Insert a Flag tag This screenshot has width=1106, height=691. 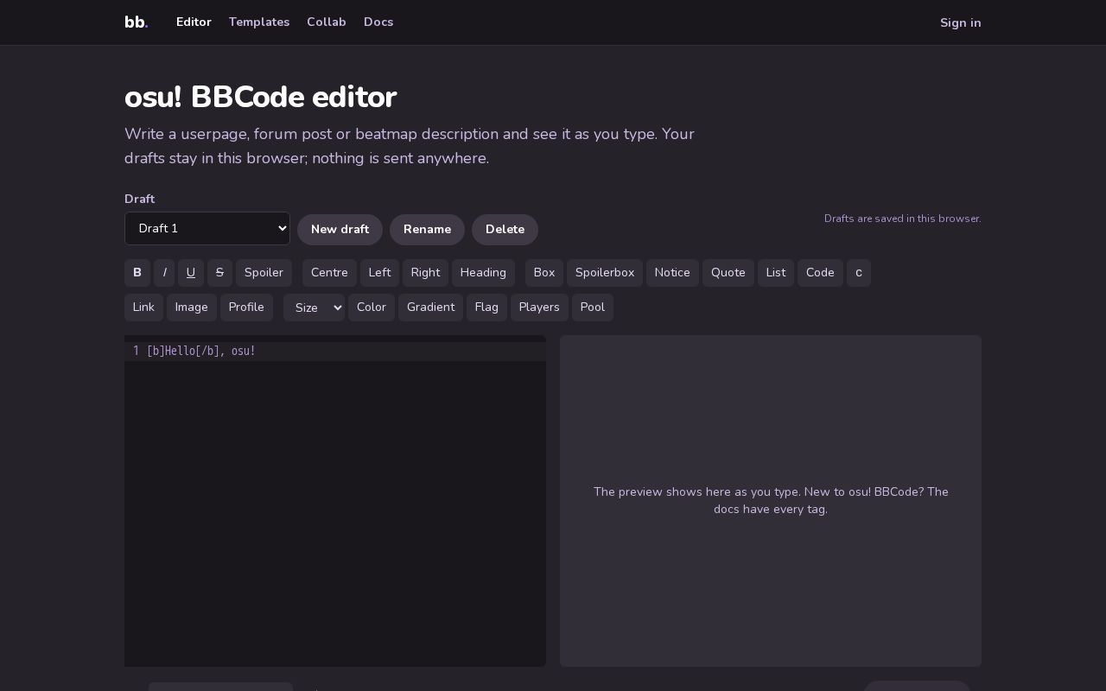pos(486,307)
